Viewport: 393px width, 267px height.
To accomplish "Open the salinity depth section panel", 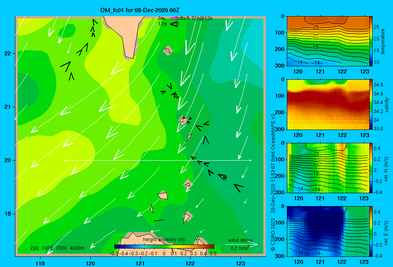I will (x=328, y=104).
